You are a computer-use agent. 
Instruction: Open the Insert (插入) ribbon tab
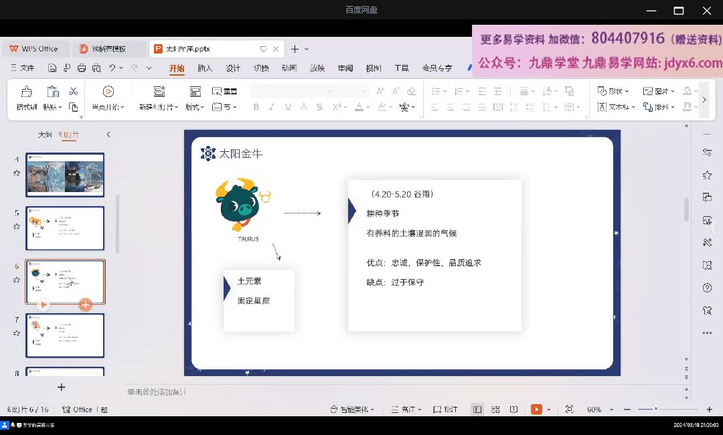tap(205, 68)
